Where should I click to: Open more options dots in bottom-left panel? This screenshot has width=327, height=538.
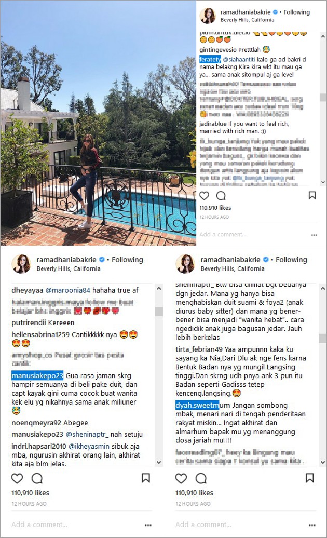(148, 526)
